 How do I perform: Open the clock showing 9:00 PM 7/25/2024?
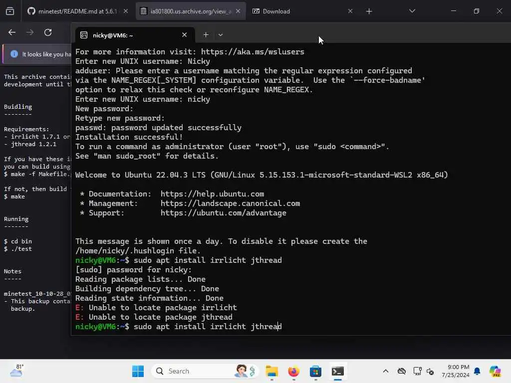coord(456,371)
